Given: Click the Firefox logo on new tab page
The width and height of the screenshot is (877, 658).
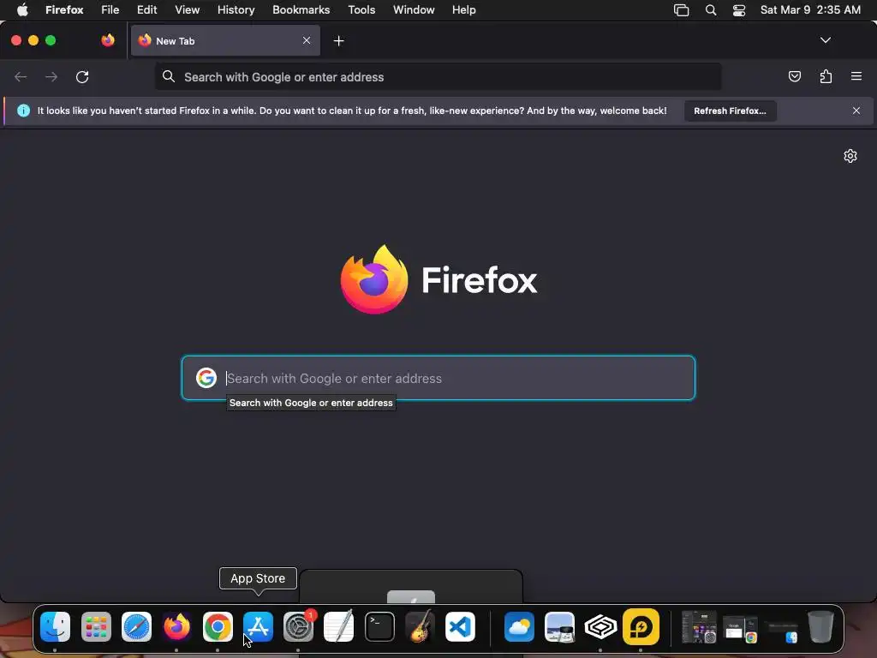Looking at the screenshot, I should 438,279.
